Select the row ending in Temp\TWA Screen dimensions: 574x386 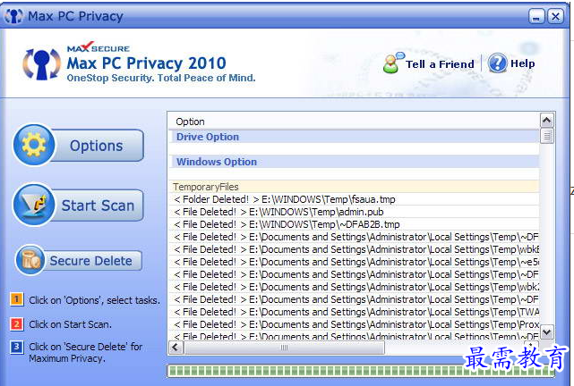(x=354, y=312)
